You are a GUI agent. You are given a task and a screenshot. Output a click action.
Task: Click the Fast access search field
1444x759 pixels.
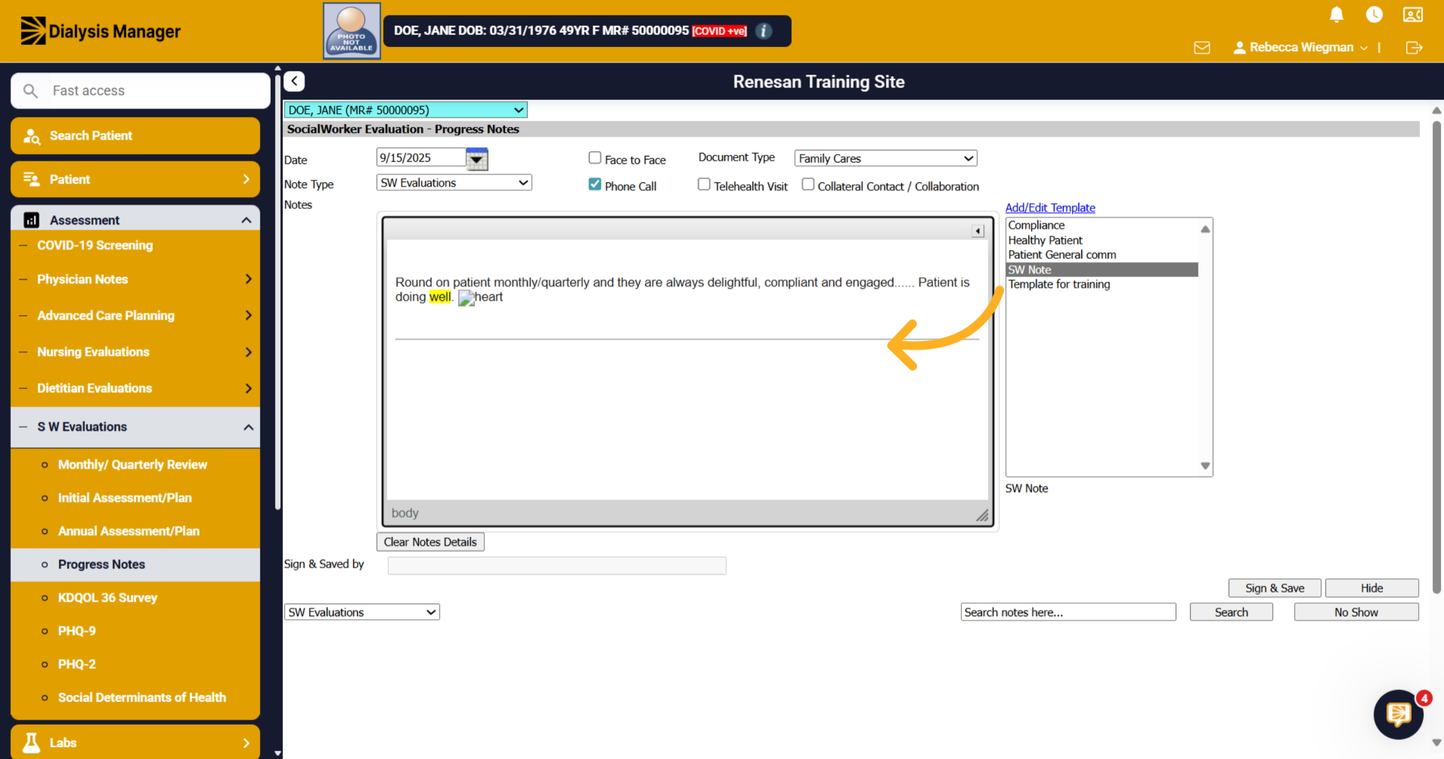(x=141, y=91)
